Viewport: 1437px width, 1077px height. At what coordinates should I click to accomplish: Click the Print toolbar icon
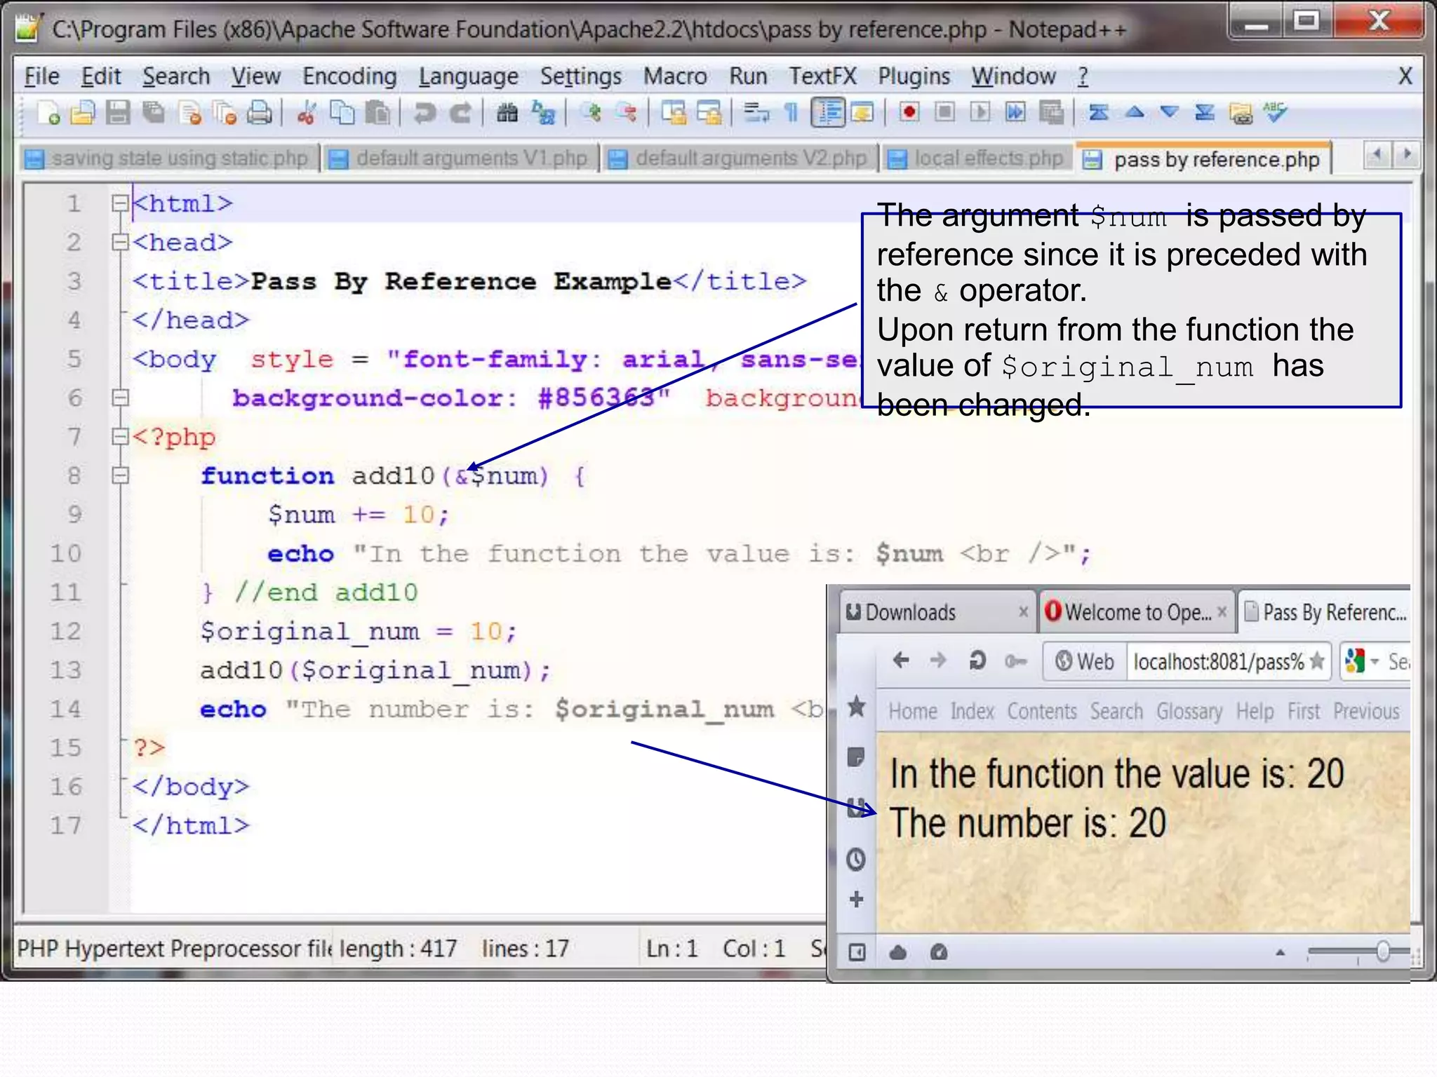point(260,114)
